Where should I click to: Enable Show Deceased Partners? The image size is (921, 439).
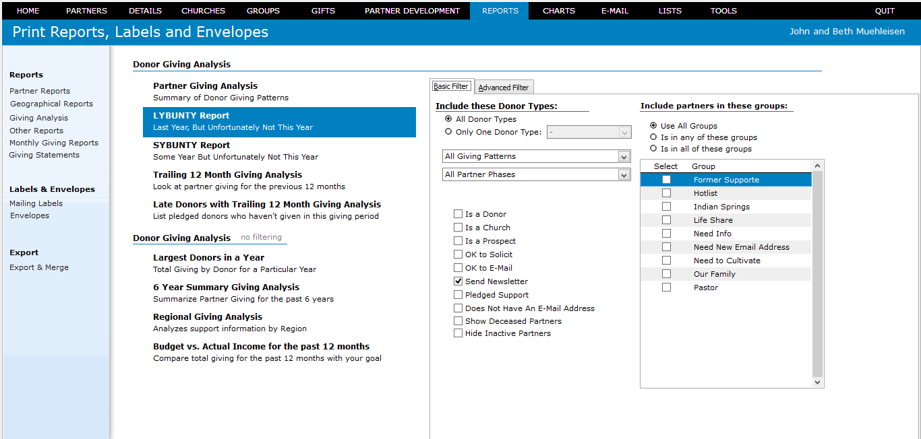coord(458,321)
